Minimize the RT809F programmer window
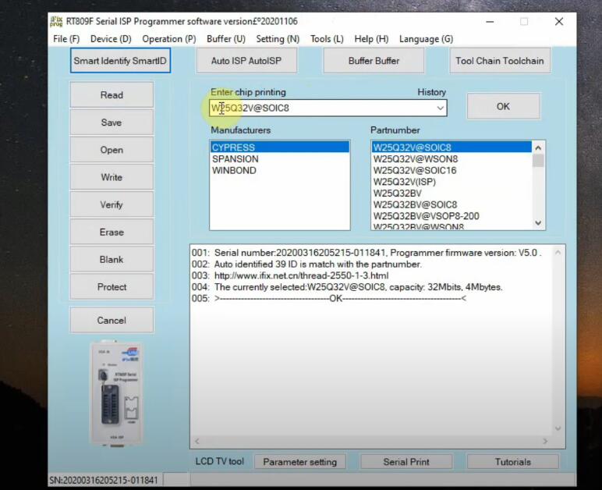The width and height of the screenshot is (602, 490). point(490,22)
